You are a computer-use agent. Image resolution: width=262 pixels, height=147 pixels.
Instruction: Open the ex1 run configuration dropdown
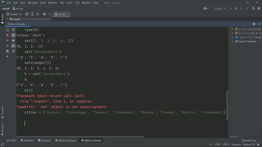[220, 9]
